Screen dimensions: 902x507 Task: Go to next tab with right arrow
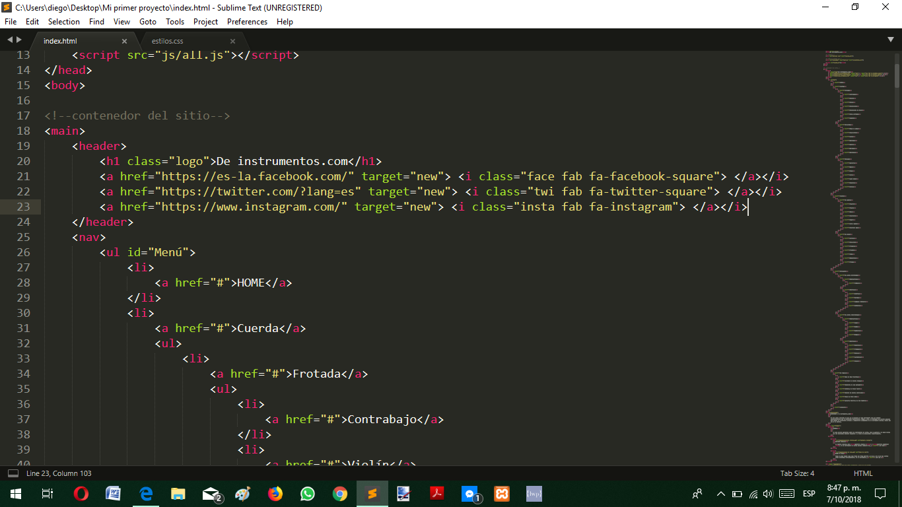tap(18, 40)
